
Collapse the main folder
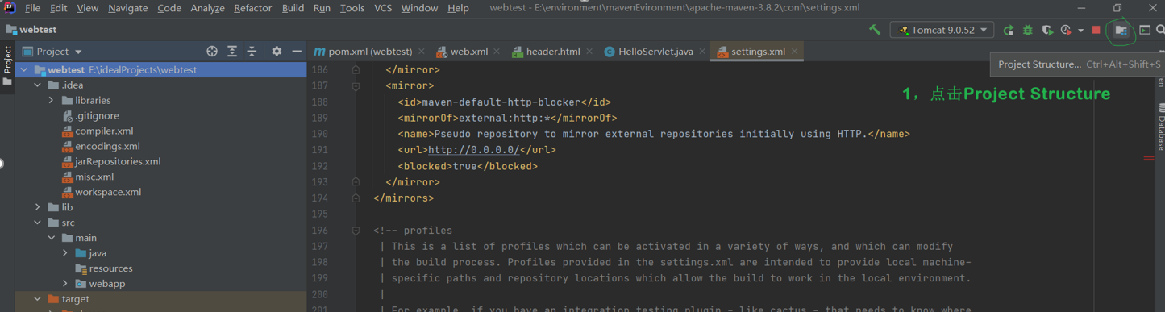(x=52, y=238)
